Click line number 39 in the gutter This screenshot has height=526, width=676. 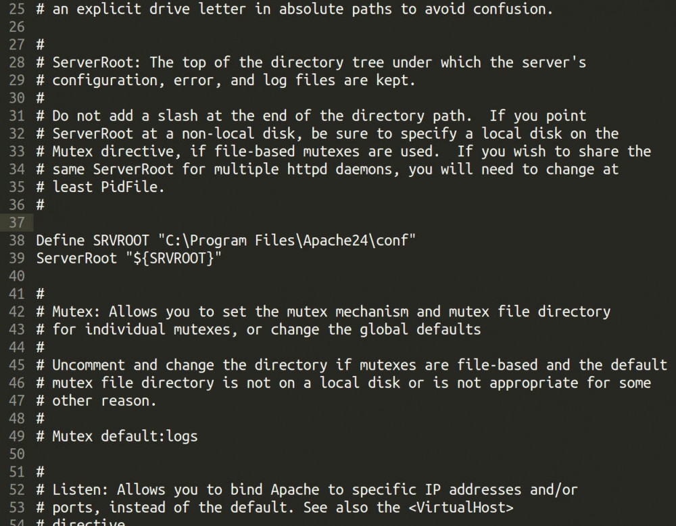18,258
